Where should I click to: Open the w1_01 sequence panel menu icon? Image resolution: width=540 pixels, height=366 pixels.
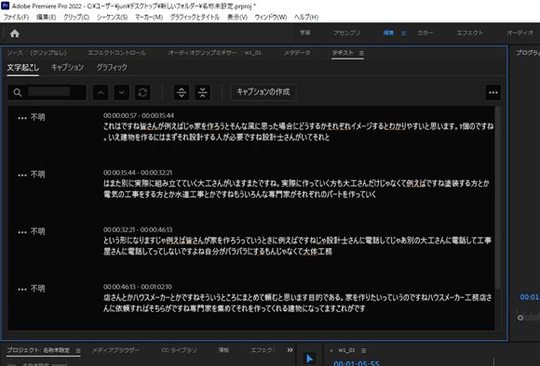click(363, 350)
